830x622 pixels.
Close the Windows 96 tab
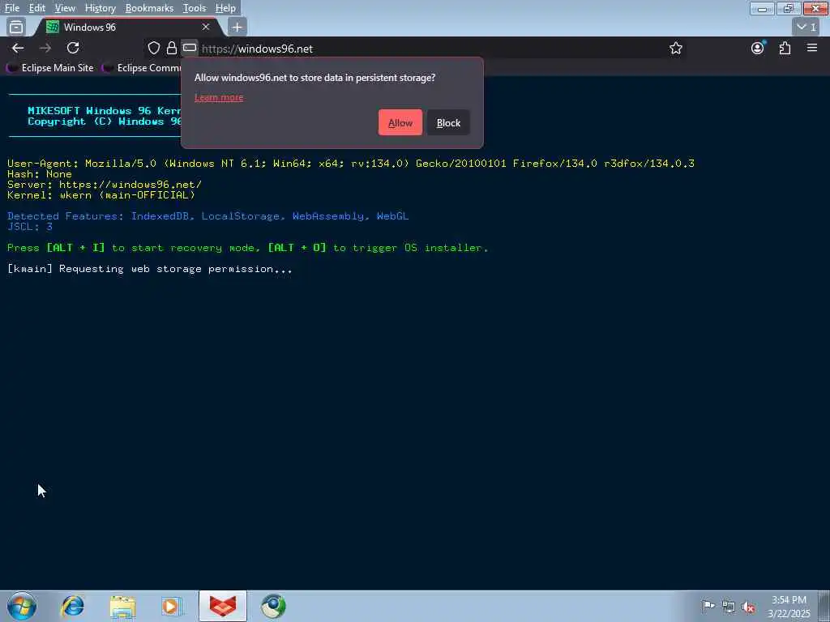tap(206, 27)
